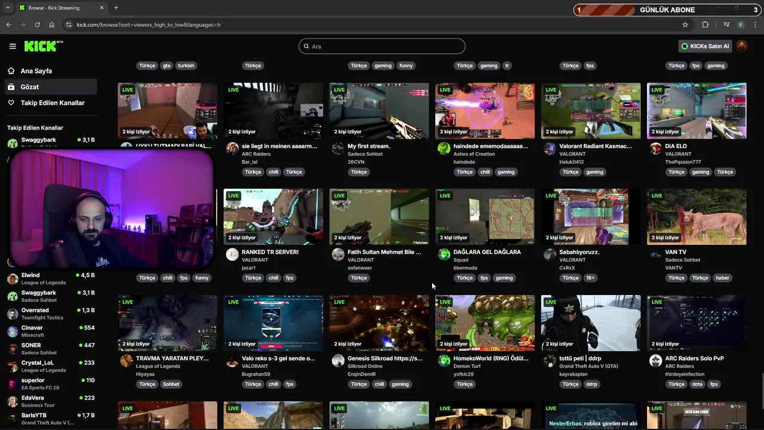Screen dimensions: 764x430
Task: Click the Ara search field
Action: 382,46
